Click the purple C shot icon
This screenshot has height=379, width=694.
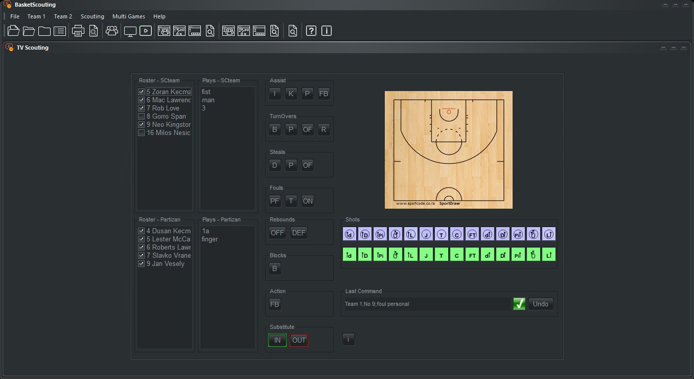457,234
